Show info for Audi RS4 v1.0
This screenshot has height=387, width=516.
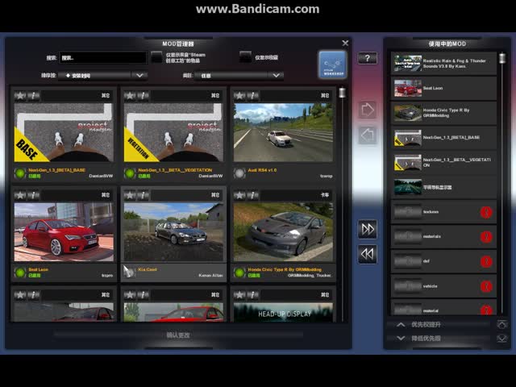click(252, 95)
